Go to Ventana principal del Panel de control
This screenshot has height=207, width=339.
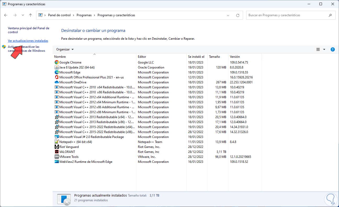click(29, 30)
